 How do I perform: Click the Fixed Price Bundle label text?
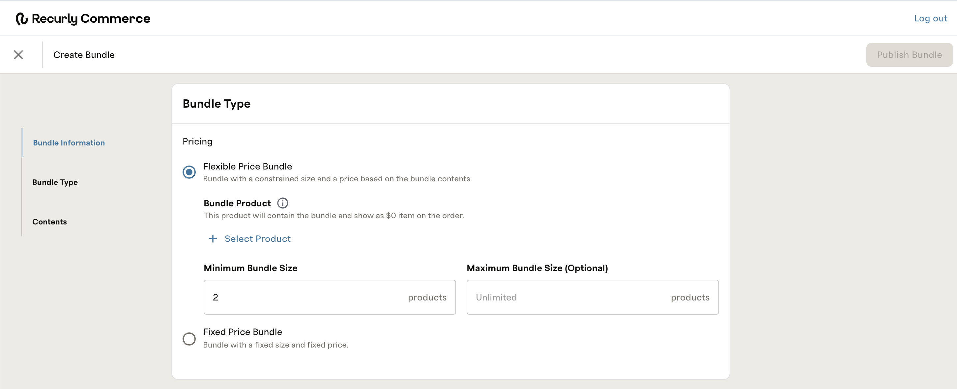(x=242, y=332)
